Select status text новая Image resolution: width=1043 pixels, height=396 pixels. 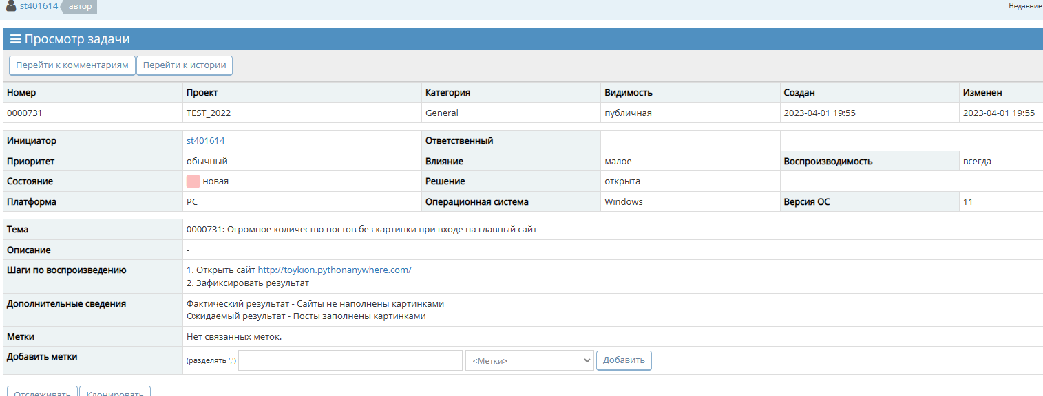pos(215,181)
